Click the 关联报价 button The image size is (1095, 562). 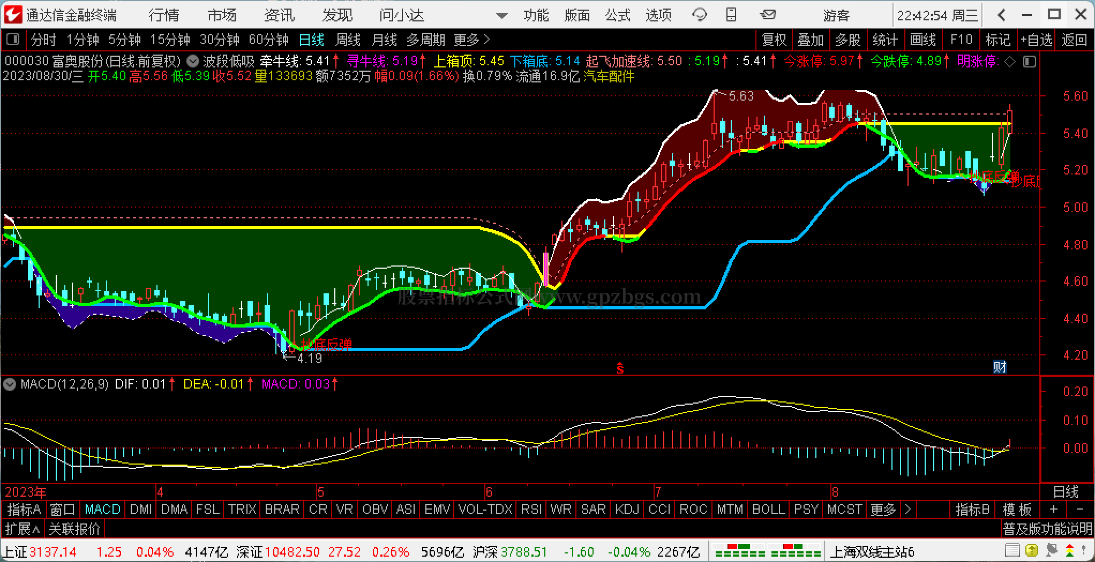coord(74,529)
